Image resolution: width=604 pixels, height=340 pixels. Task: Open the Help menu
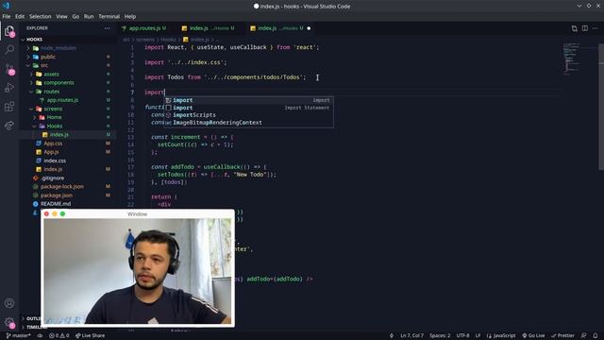click(130, 17)
